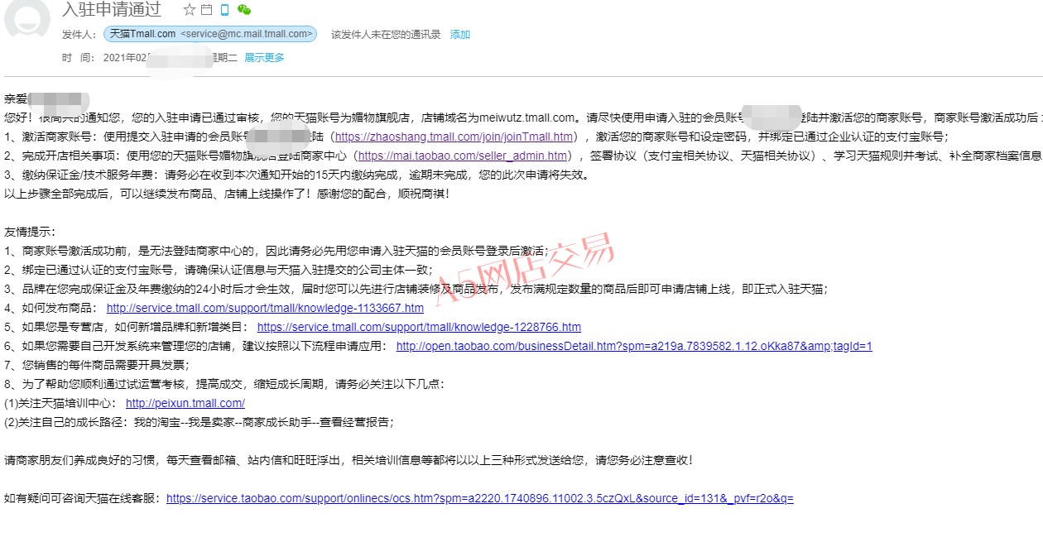Click the 该发件人未在您的通讯录 notice text
Viewport: 1043px width, 542px height.
point(386,35)
